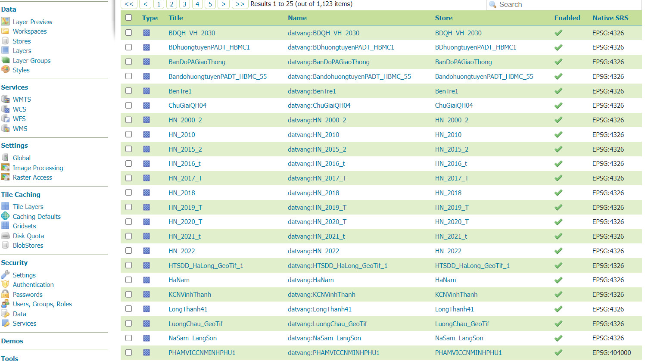Go to next page with > button
This screenshot has width=645, height=361.
[223, 4]
